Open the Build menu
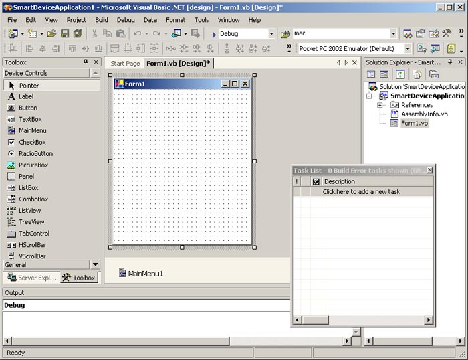The image size is (468, 360). tap(102, 20)
